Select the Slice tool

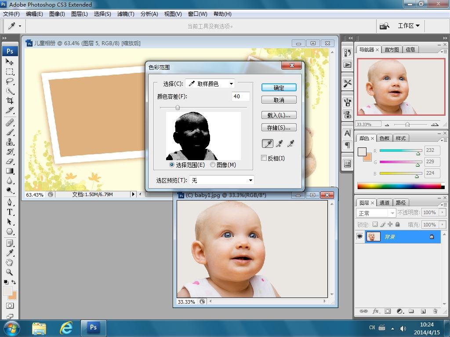10,110
